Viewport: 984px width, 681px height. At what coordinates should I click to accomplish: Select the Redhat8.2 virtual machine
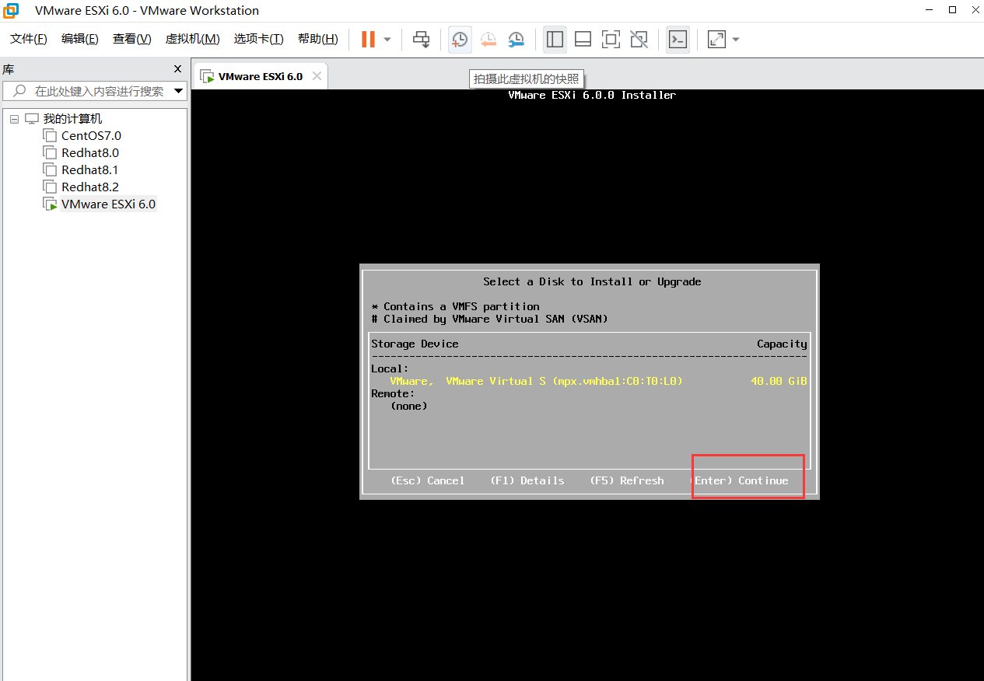(x=90, y=187)
